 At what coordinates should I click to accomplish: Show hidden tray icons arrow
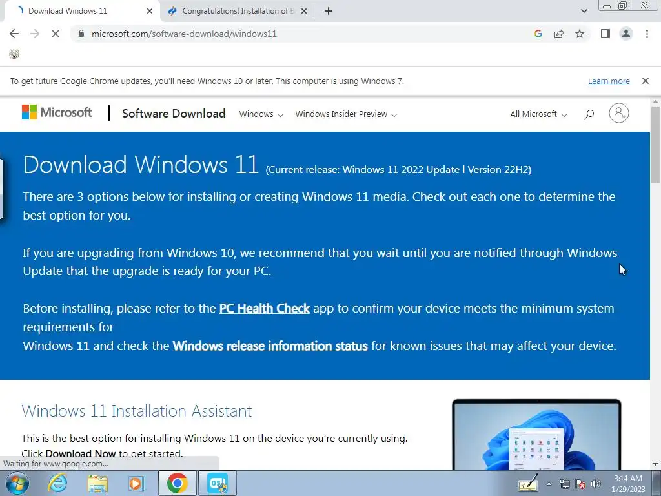pyautogui.click(x=549, y=484)
